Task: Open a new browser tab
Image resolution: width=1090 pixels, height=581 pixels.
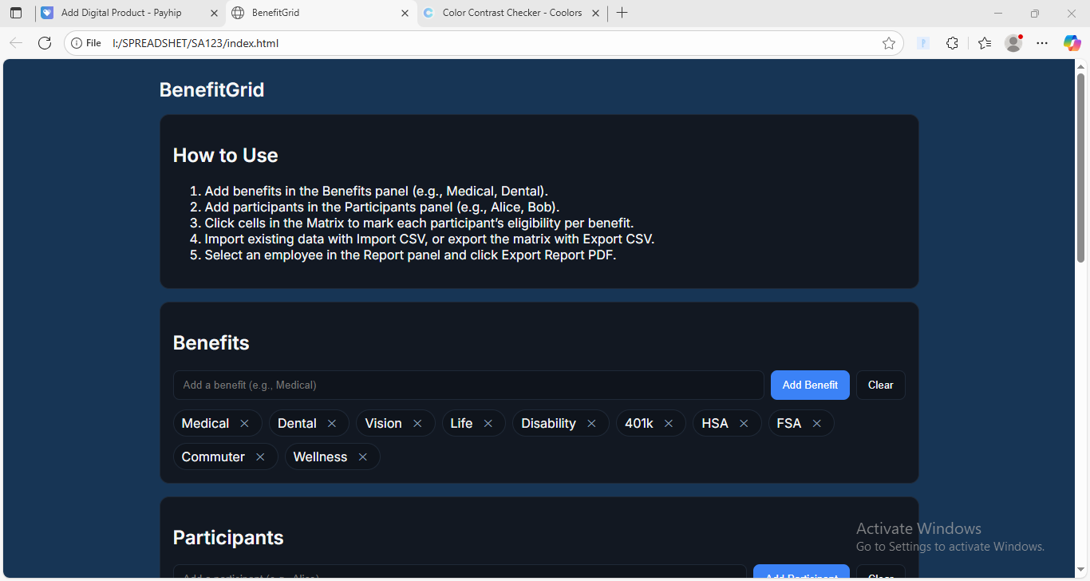Action: (x=622, y=13)
